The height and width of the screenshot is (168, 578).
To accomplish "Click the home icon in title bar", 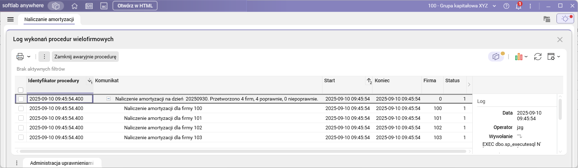I will [x=74, y=6].
